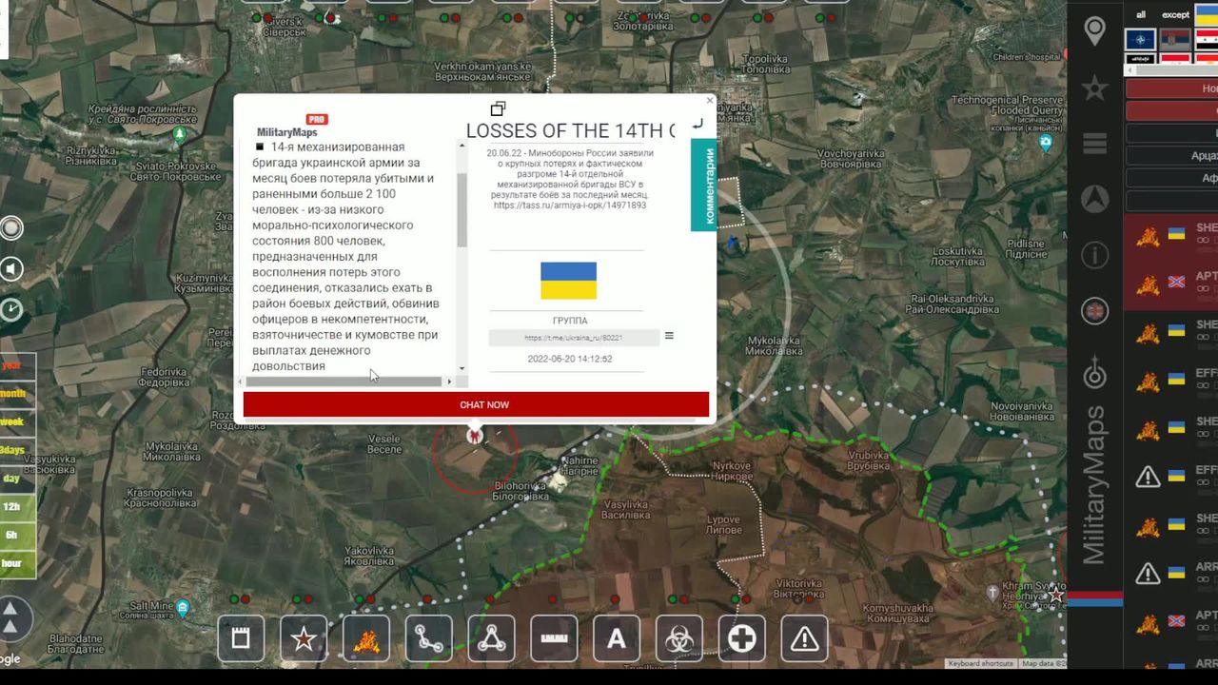Toggle the Syria flag filter
This screenshot has width=1218, height=685.
1205,40
